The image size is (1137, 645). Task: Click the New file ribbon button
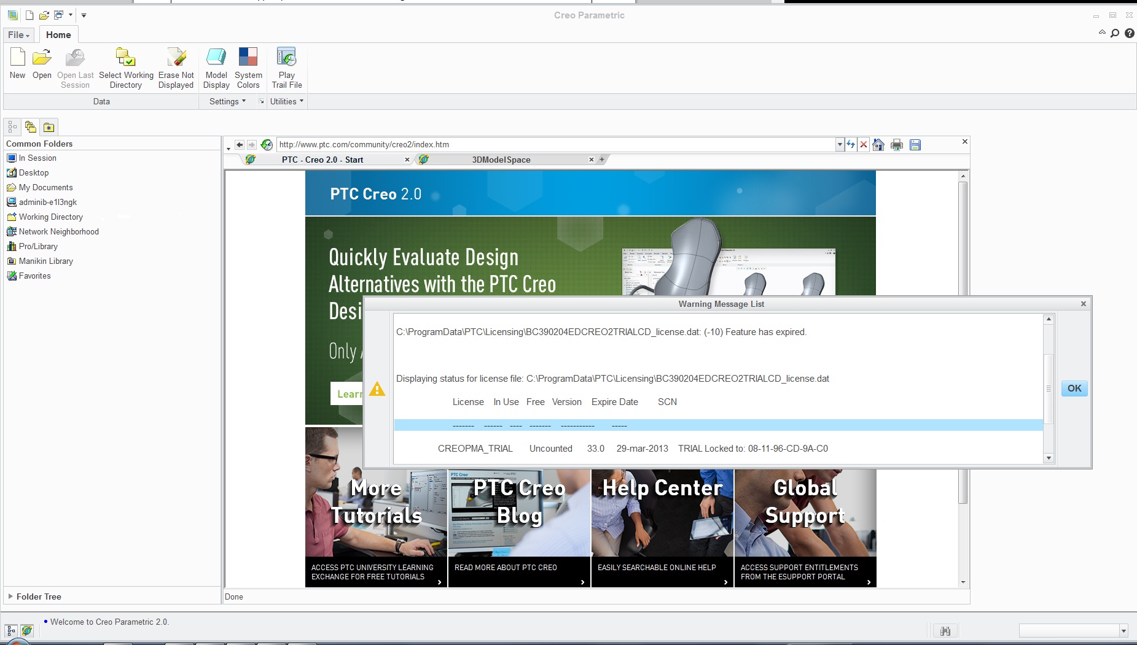(17, 64)
